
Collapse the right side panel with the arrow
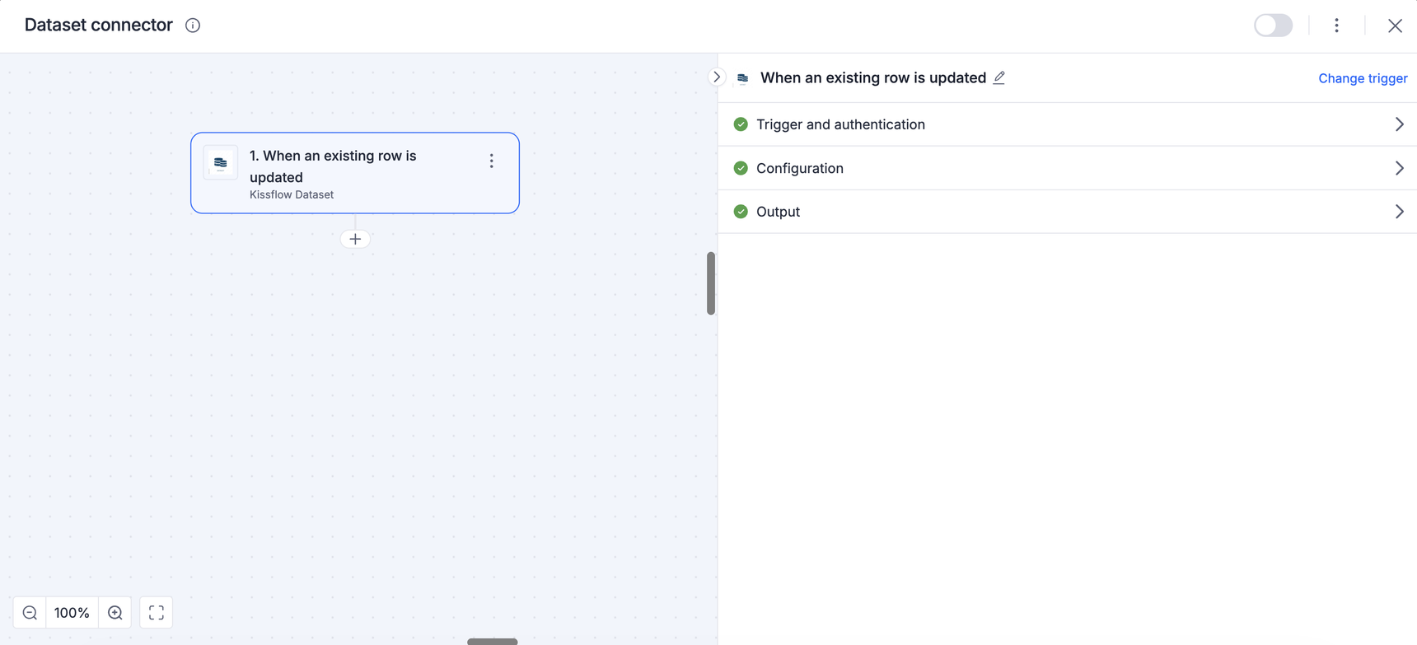coord(717,77)
